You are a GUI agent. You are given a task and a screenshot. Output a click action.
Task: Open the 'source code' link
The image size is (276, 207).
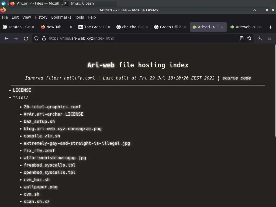click(x=236, y=78)
